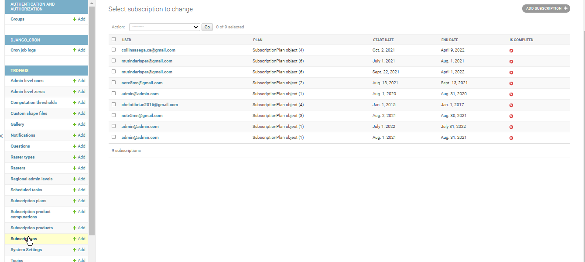This screenshot has height=262, width=585.
Task: Check the box for collinsasega.ca@gmail.com
Action: click(114, 50)
